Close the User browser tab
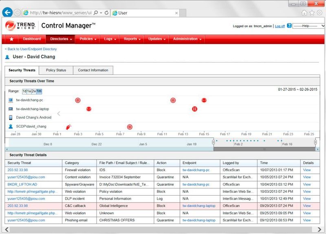This screenshot has width=326, height=234. 176,13
